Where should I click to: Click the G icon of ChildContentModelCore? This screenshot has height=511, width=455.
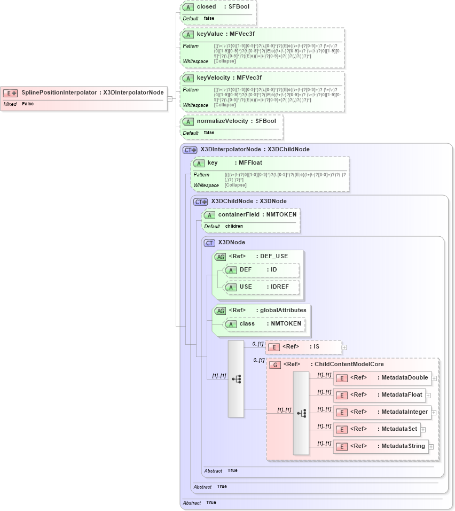coord(275,365)
